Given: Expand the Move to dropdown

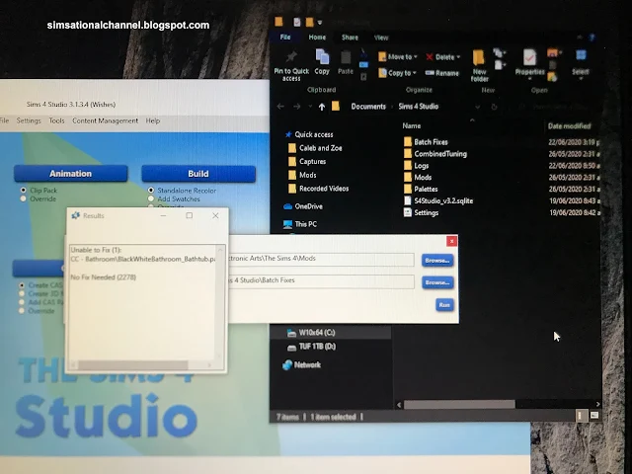Looking at the screenshot, I should [416, 57].
